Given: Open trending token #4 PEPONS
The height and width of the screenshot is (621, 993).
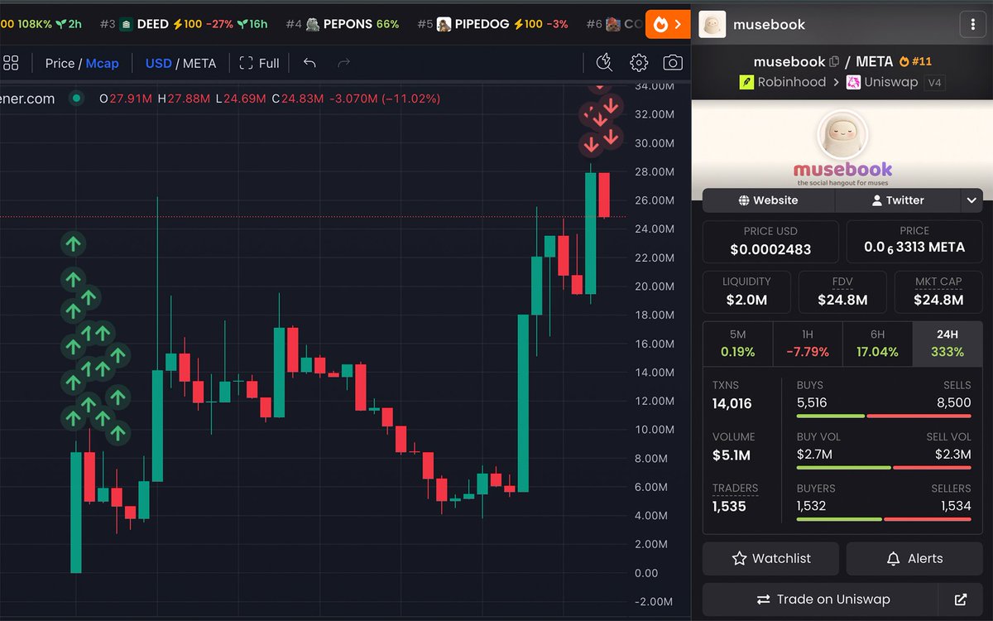Looking at the screenshot, I should pos(343,24).
